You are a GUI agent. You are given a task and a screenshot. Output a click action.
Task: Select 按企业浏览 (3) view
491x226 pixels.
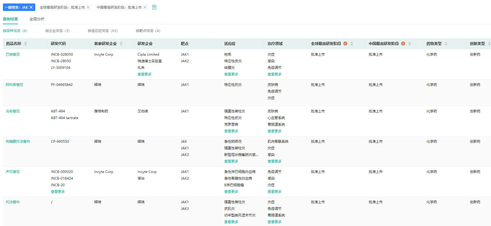click(57, 31)
